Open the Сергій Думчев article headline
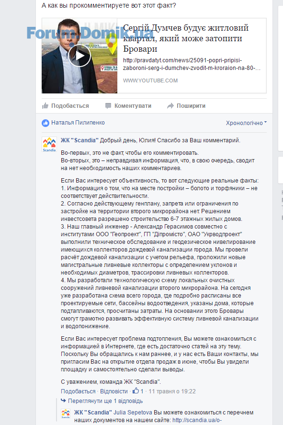 [x=186, y=38]
